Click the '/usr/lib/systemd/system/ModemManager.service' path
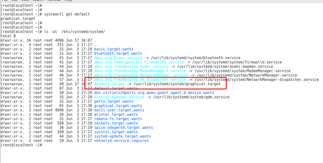This screenshot has width=323, height=163. tap(242, 71)
